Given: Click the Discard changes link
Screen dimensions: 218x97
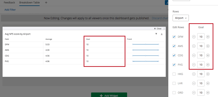Looking at the screenshot, I should 160,18.
